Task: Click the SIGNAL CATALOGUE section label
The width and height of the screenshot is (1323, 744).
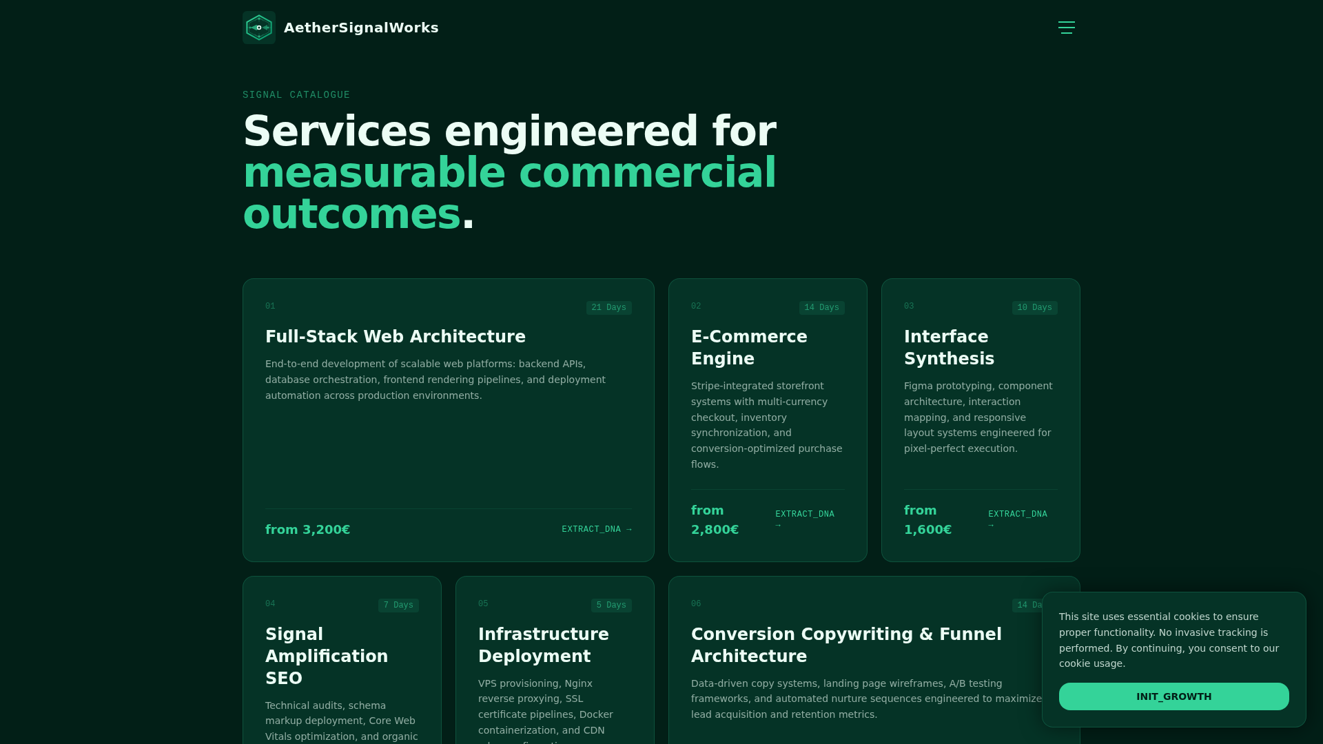Action: (296, 95)
